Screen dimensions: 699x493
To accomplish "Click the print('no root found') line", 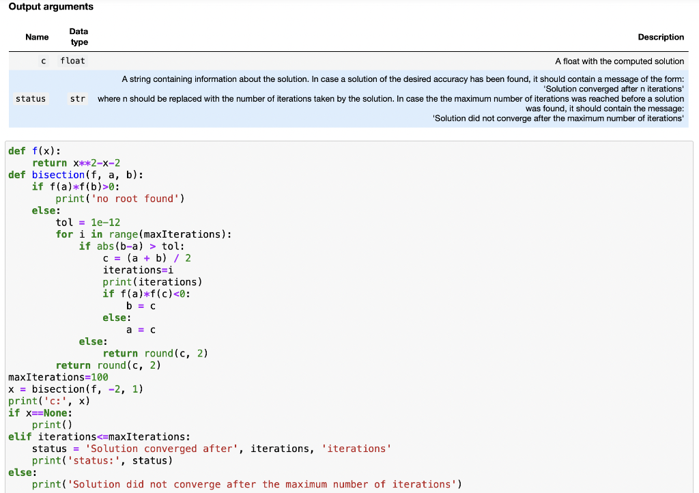I will click(120, 199).
